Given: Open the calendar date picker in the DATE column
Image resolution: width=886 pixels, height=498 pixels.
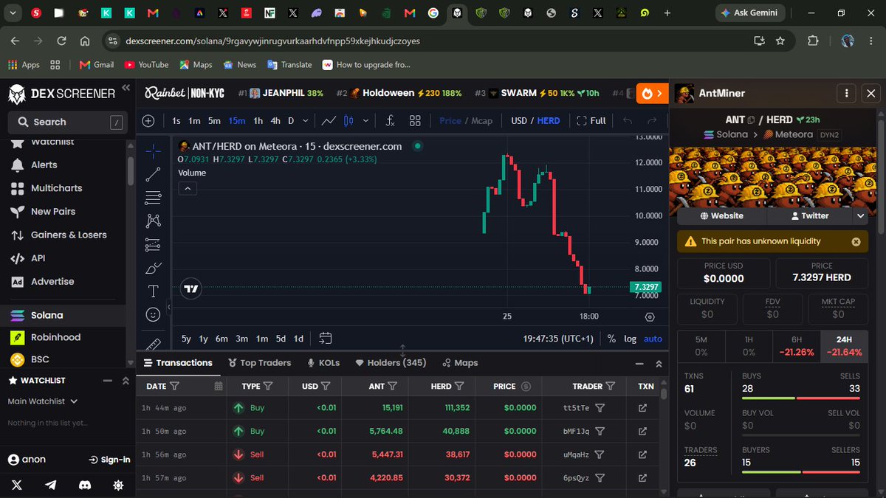Looking at the screenshot, I should click(218, 386).
